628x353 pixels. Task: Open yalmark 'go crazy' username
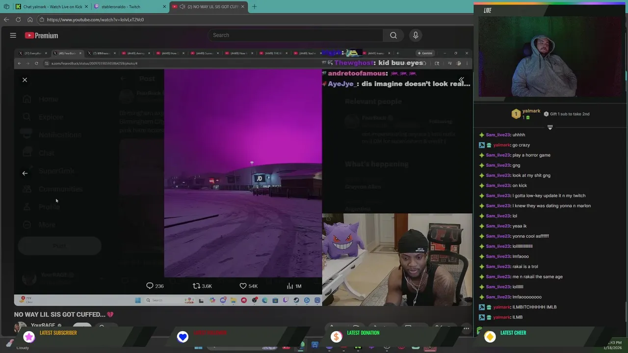pyautogui.click(x=501, y=145)
